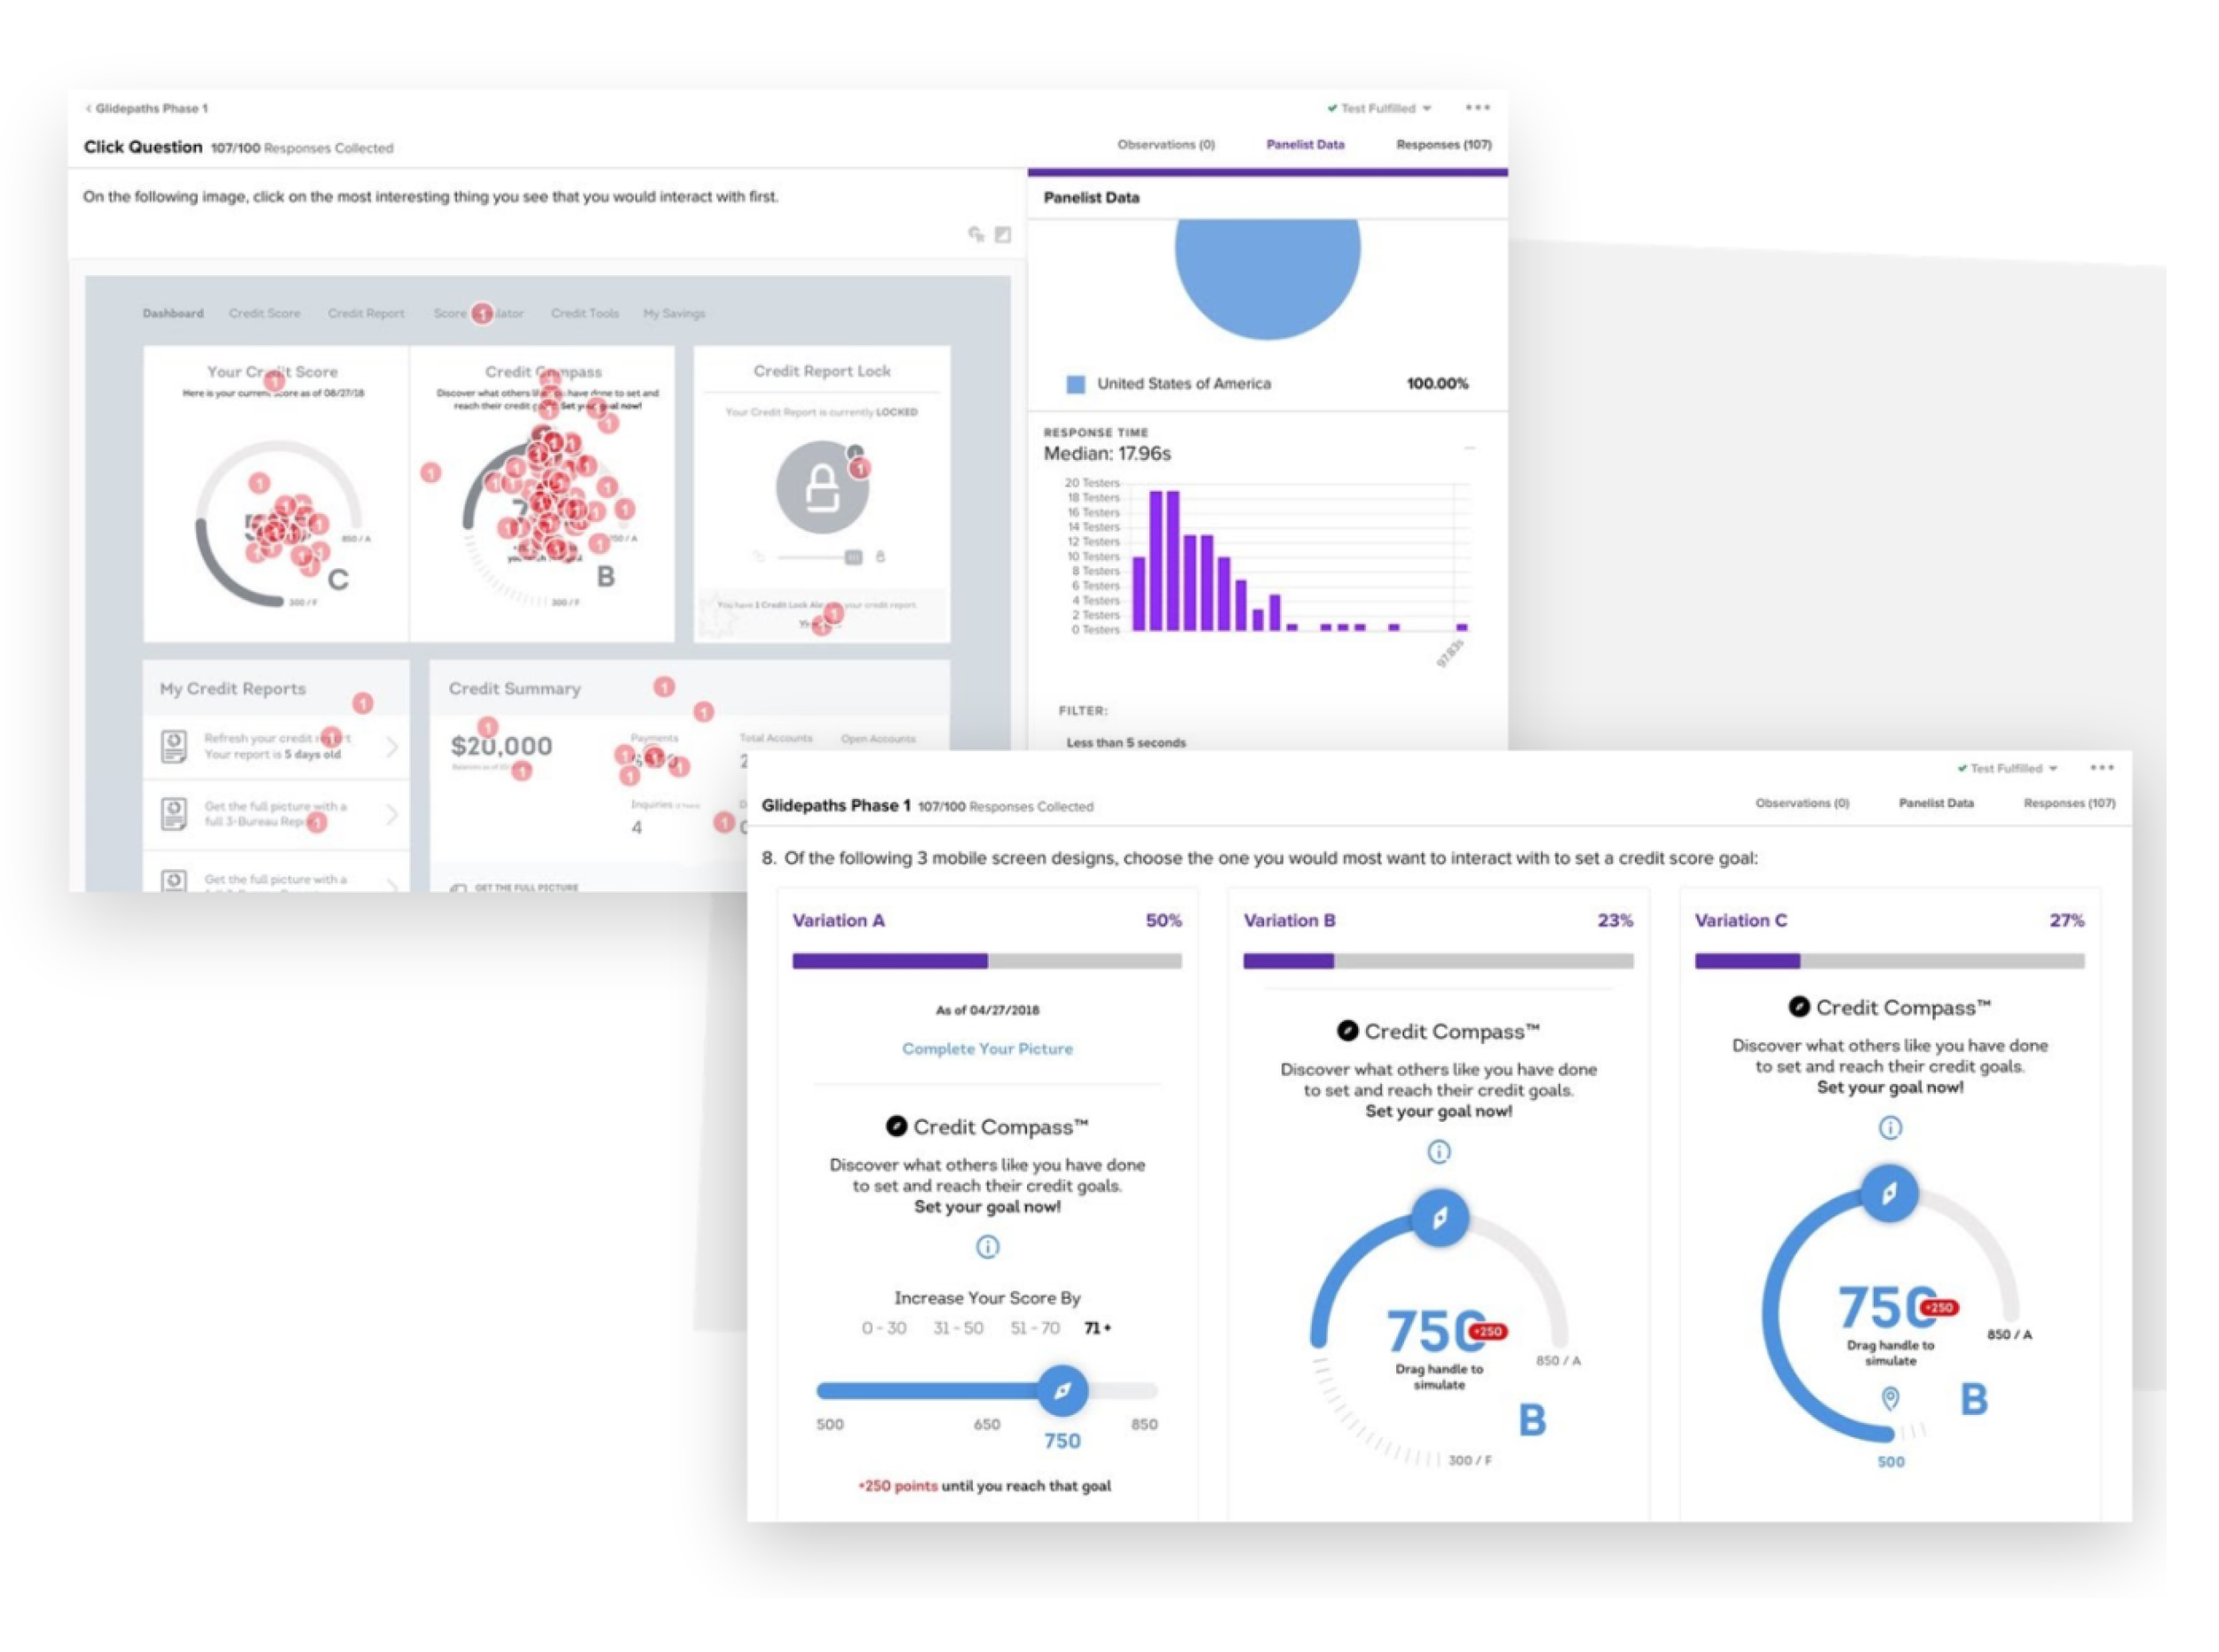The height and width of the screenshot is (1652, 2219).
Task: Open top panel three-dot more menu
Action: [1477, 107]
